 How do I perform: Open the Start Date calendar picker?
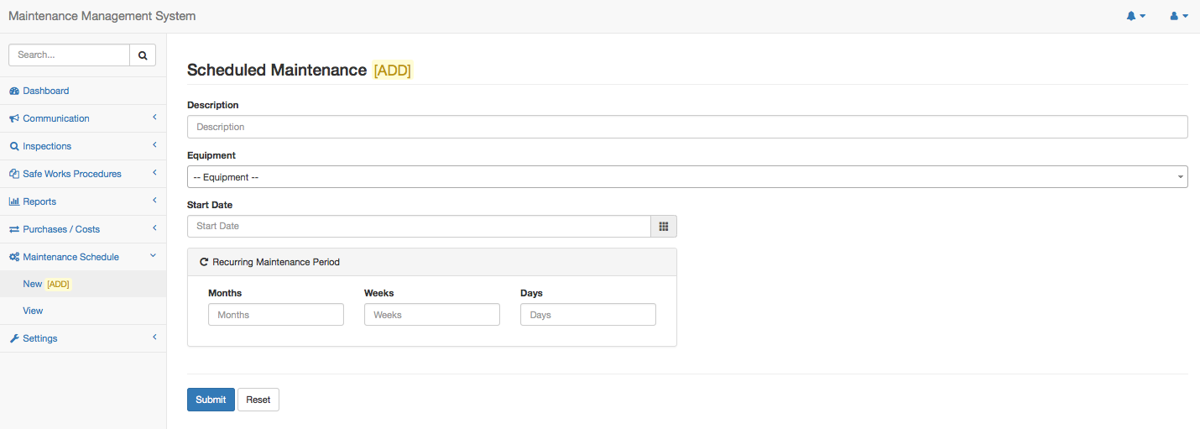coord(663,226)
